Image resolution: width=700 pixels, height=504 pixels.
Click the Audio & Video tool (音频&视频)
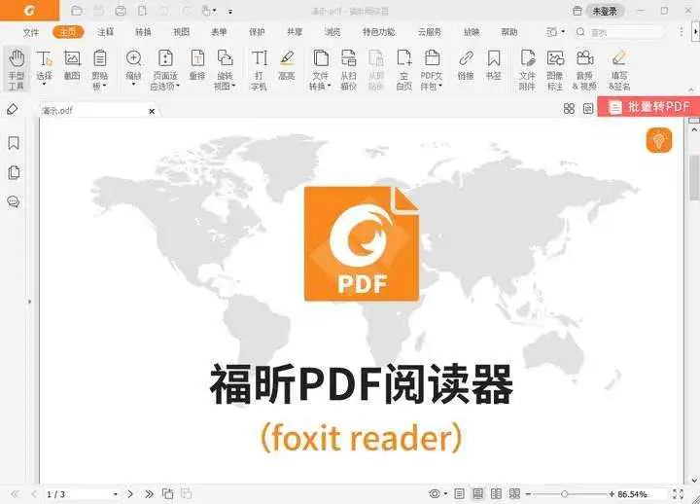(584, 69)
